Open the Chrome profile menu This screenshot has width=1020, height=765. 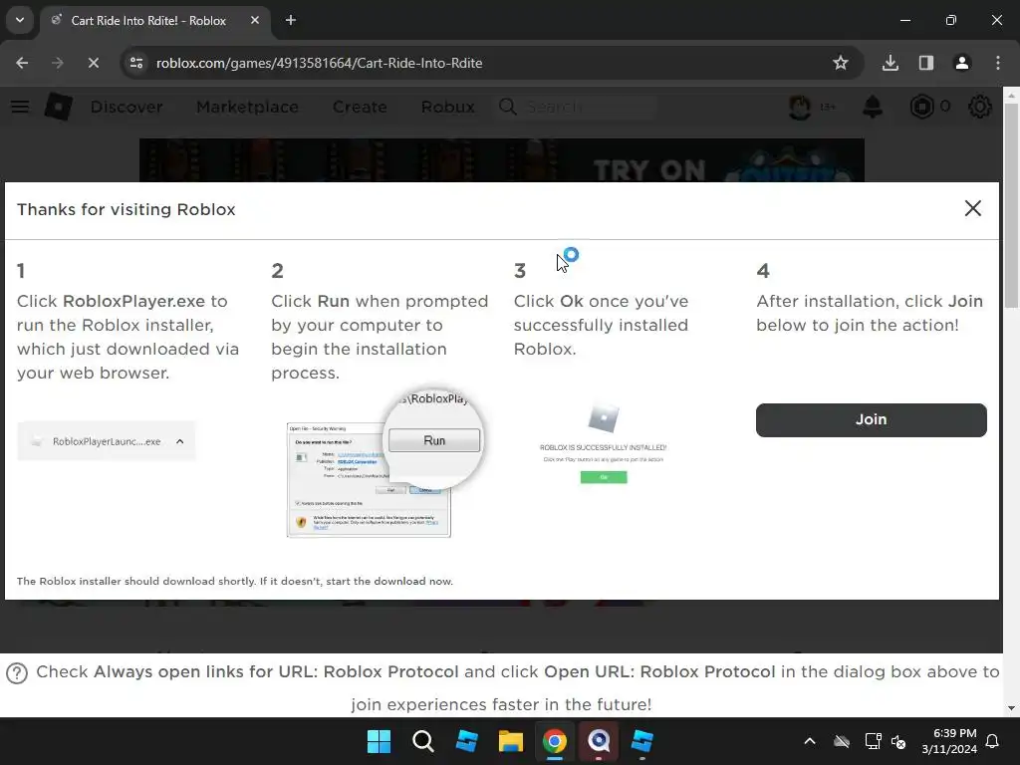[x=961, y=63]
